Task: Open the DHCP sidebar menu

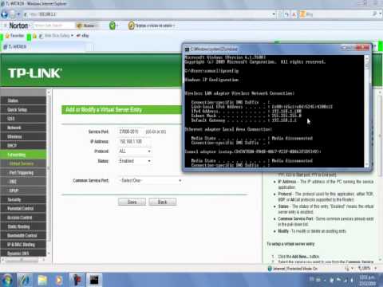Action: [x=23, y=146]
